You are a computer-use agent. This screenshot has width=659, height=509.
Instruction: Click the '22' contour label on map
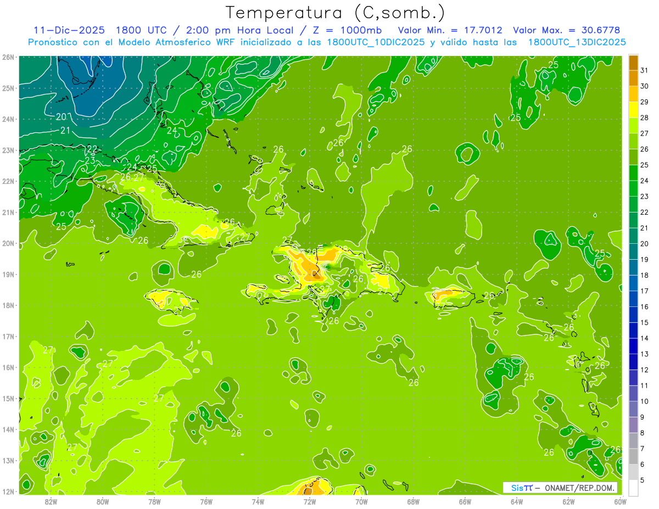pyautogui.click(x=92, y=149)
